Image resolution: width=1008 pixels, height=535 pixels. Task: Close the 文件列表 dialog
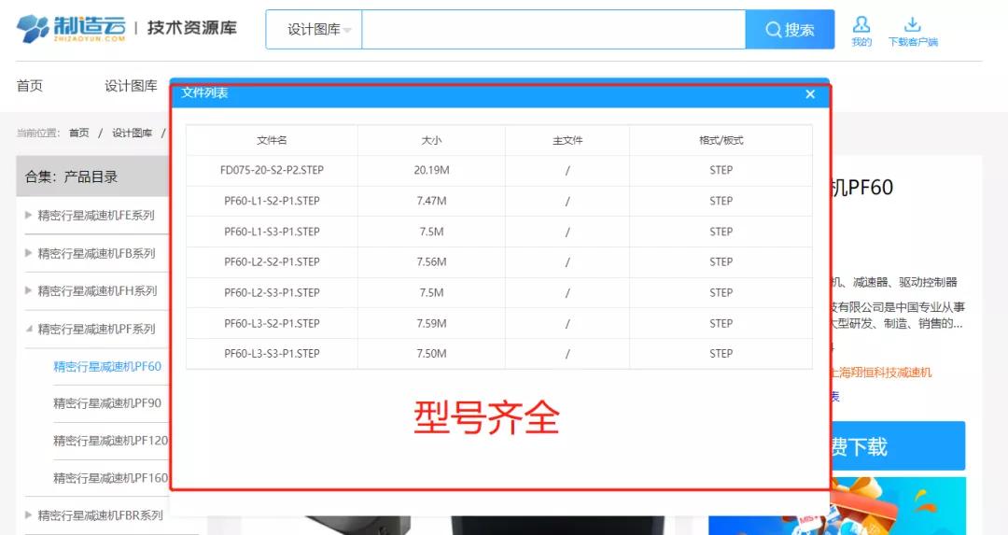click(x=810, y=94)
